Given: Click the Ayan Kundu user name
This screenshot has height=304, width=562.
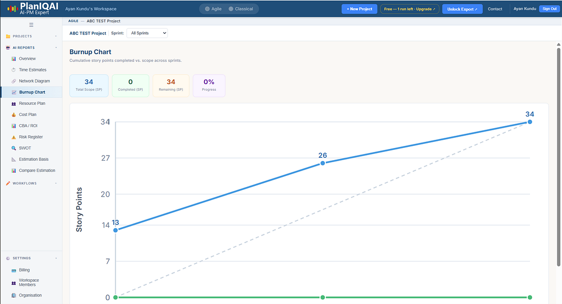Looking at the screenshot, I should click(525, 9).
